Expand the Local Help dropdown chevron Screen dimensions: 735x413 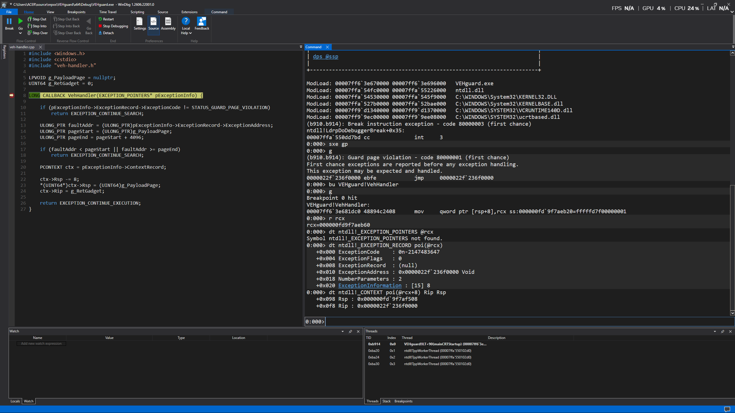(190, 33)
